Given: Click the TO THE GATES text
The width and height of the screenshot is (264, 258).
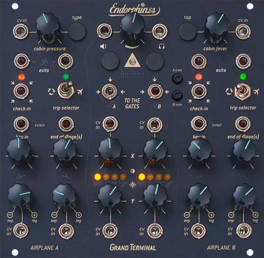Looking at the screenshot, I should (132, 103).
